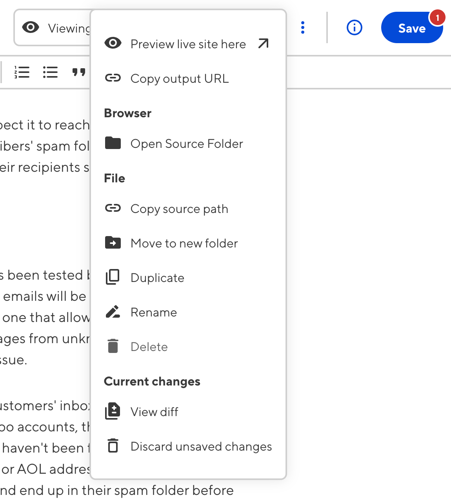Open View diff for current changes
Viewport: 451px width, 500px height.
154,412
